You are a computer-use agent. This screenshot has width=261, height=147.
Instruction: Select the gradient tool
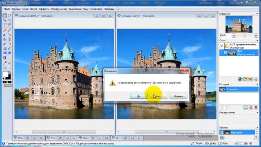pyautogui.click(x=5, y=44)
